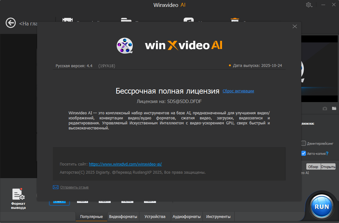Click the Отправить отзыв link
This screenshot has width=339, height=223.
[74, 187]
